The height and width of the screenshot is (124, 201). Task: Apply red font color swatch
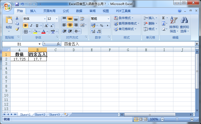click(x=43, y=32)
